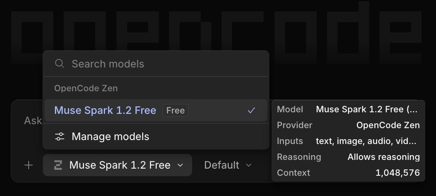The image size is (436, 196).
Task: Click the Manage models sliders icon
Action: pos(60,136)
